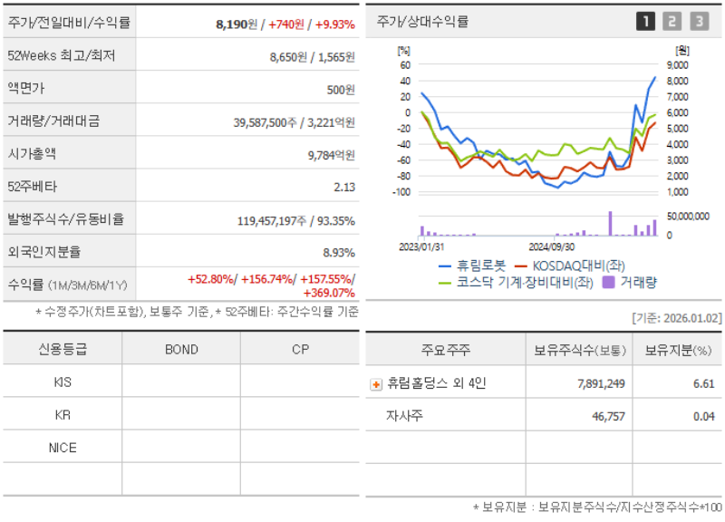Click the 2.13 beta value
725x522 pixels.
pos(344,188)
